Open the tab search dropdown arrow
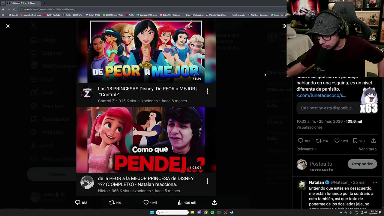 point(3,3)
